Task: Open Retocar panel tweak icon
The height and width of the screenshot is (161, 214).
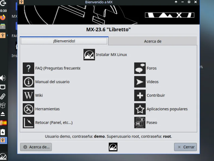Action: (x=29, y=123)
